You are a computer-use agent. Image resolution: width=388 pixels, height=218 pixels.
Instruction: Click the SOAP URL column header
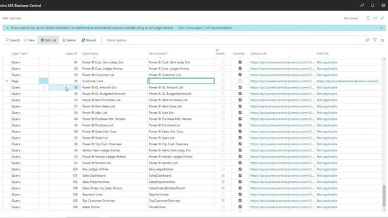click(323, 54)
